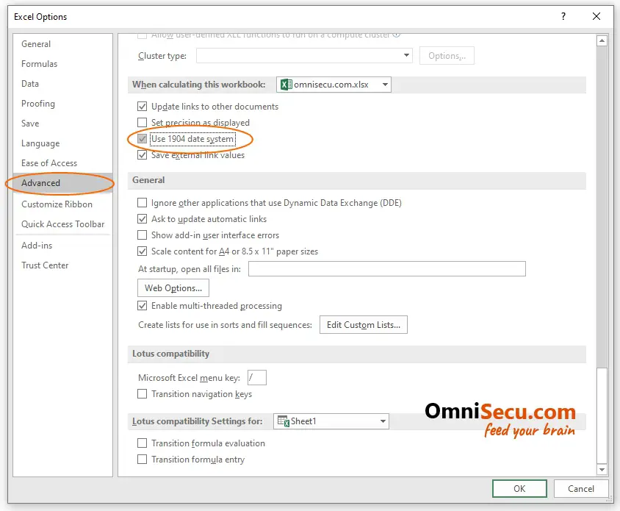
Task: Click the scroll down arrow
Action: point(602,469)
